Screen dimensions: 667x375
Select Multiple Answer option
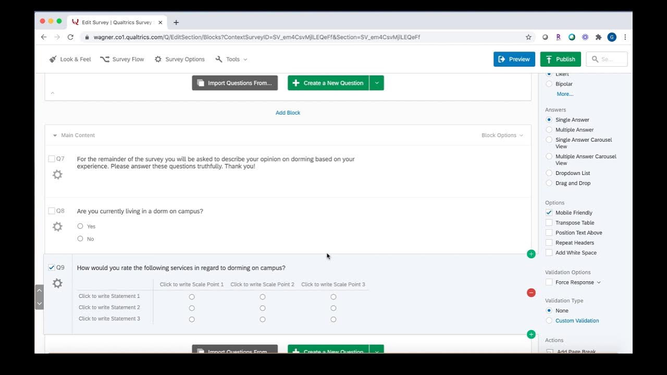pyautogui.click(x=549, y=130)
